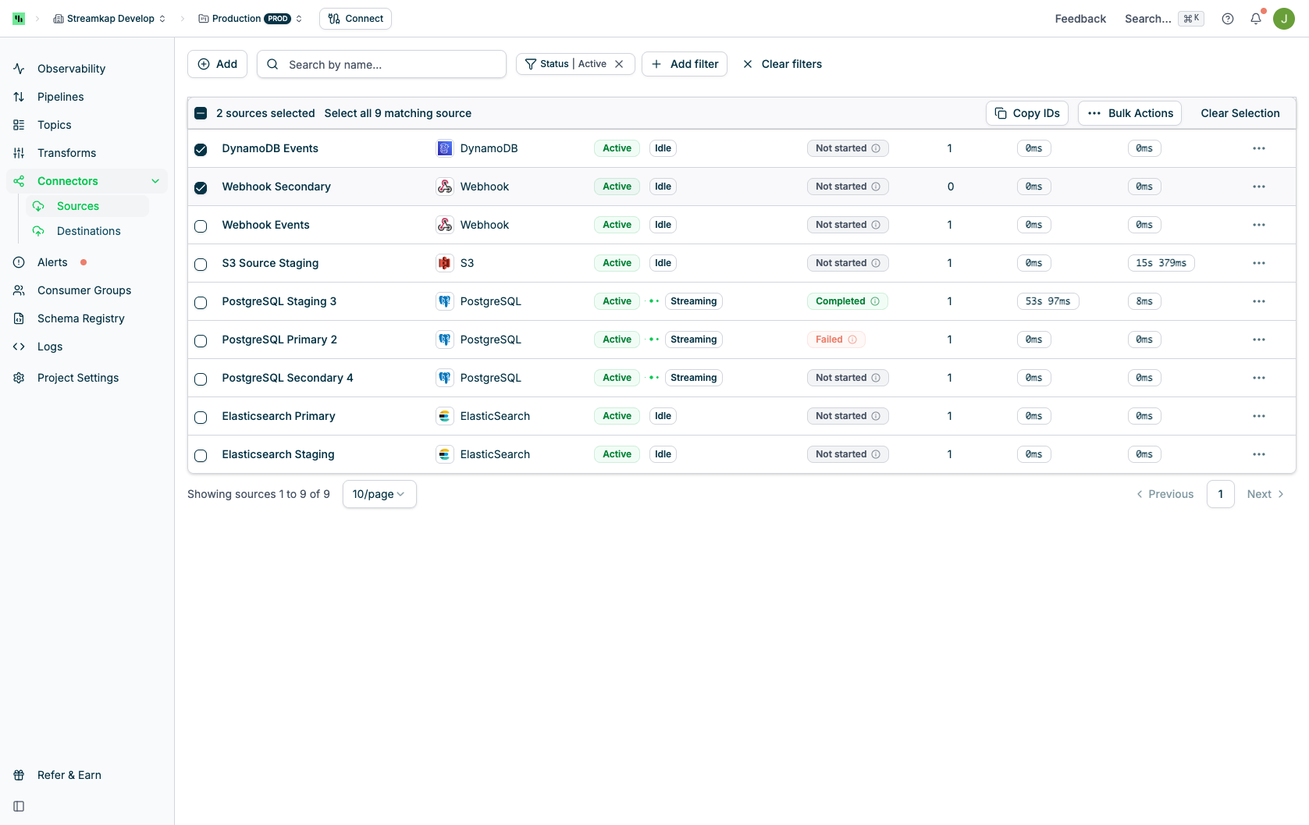Open row actions for Webhook Secondary

1259,187
